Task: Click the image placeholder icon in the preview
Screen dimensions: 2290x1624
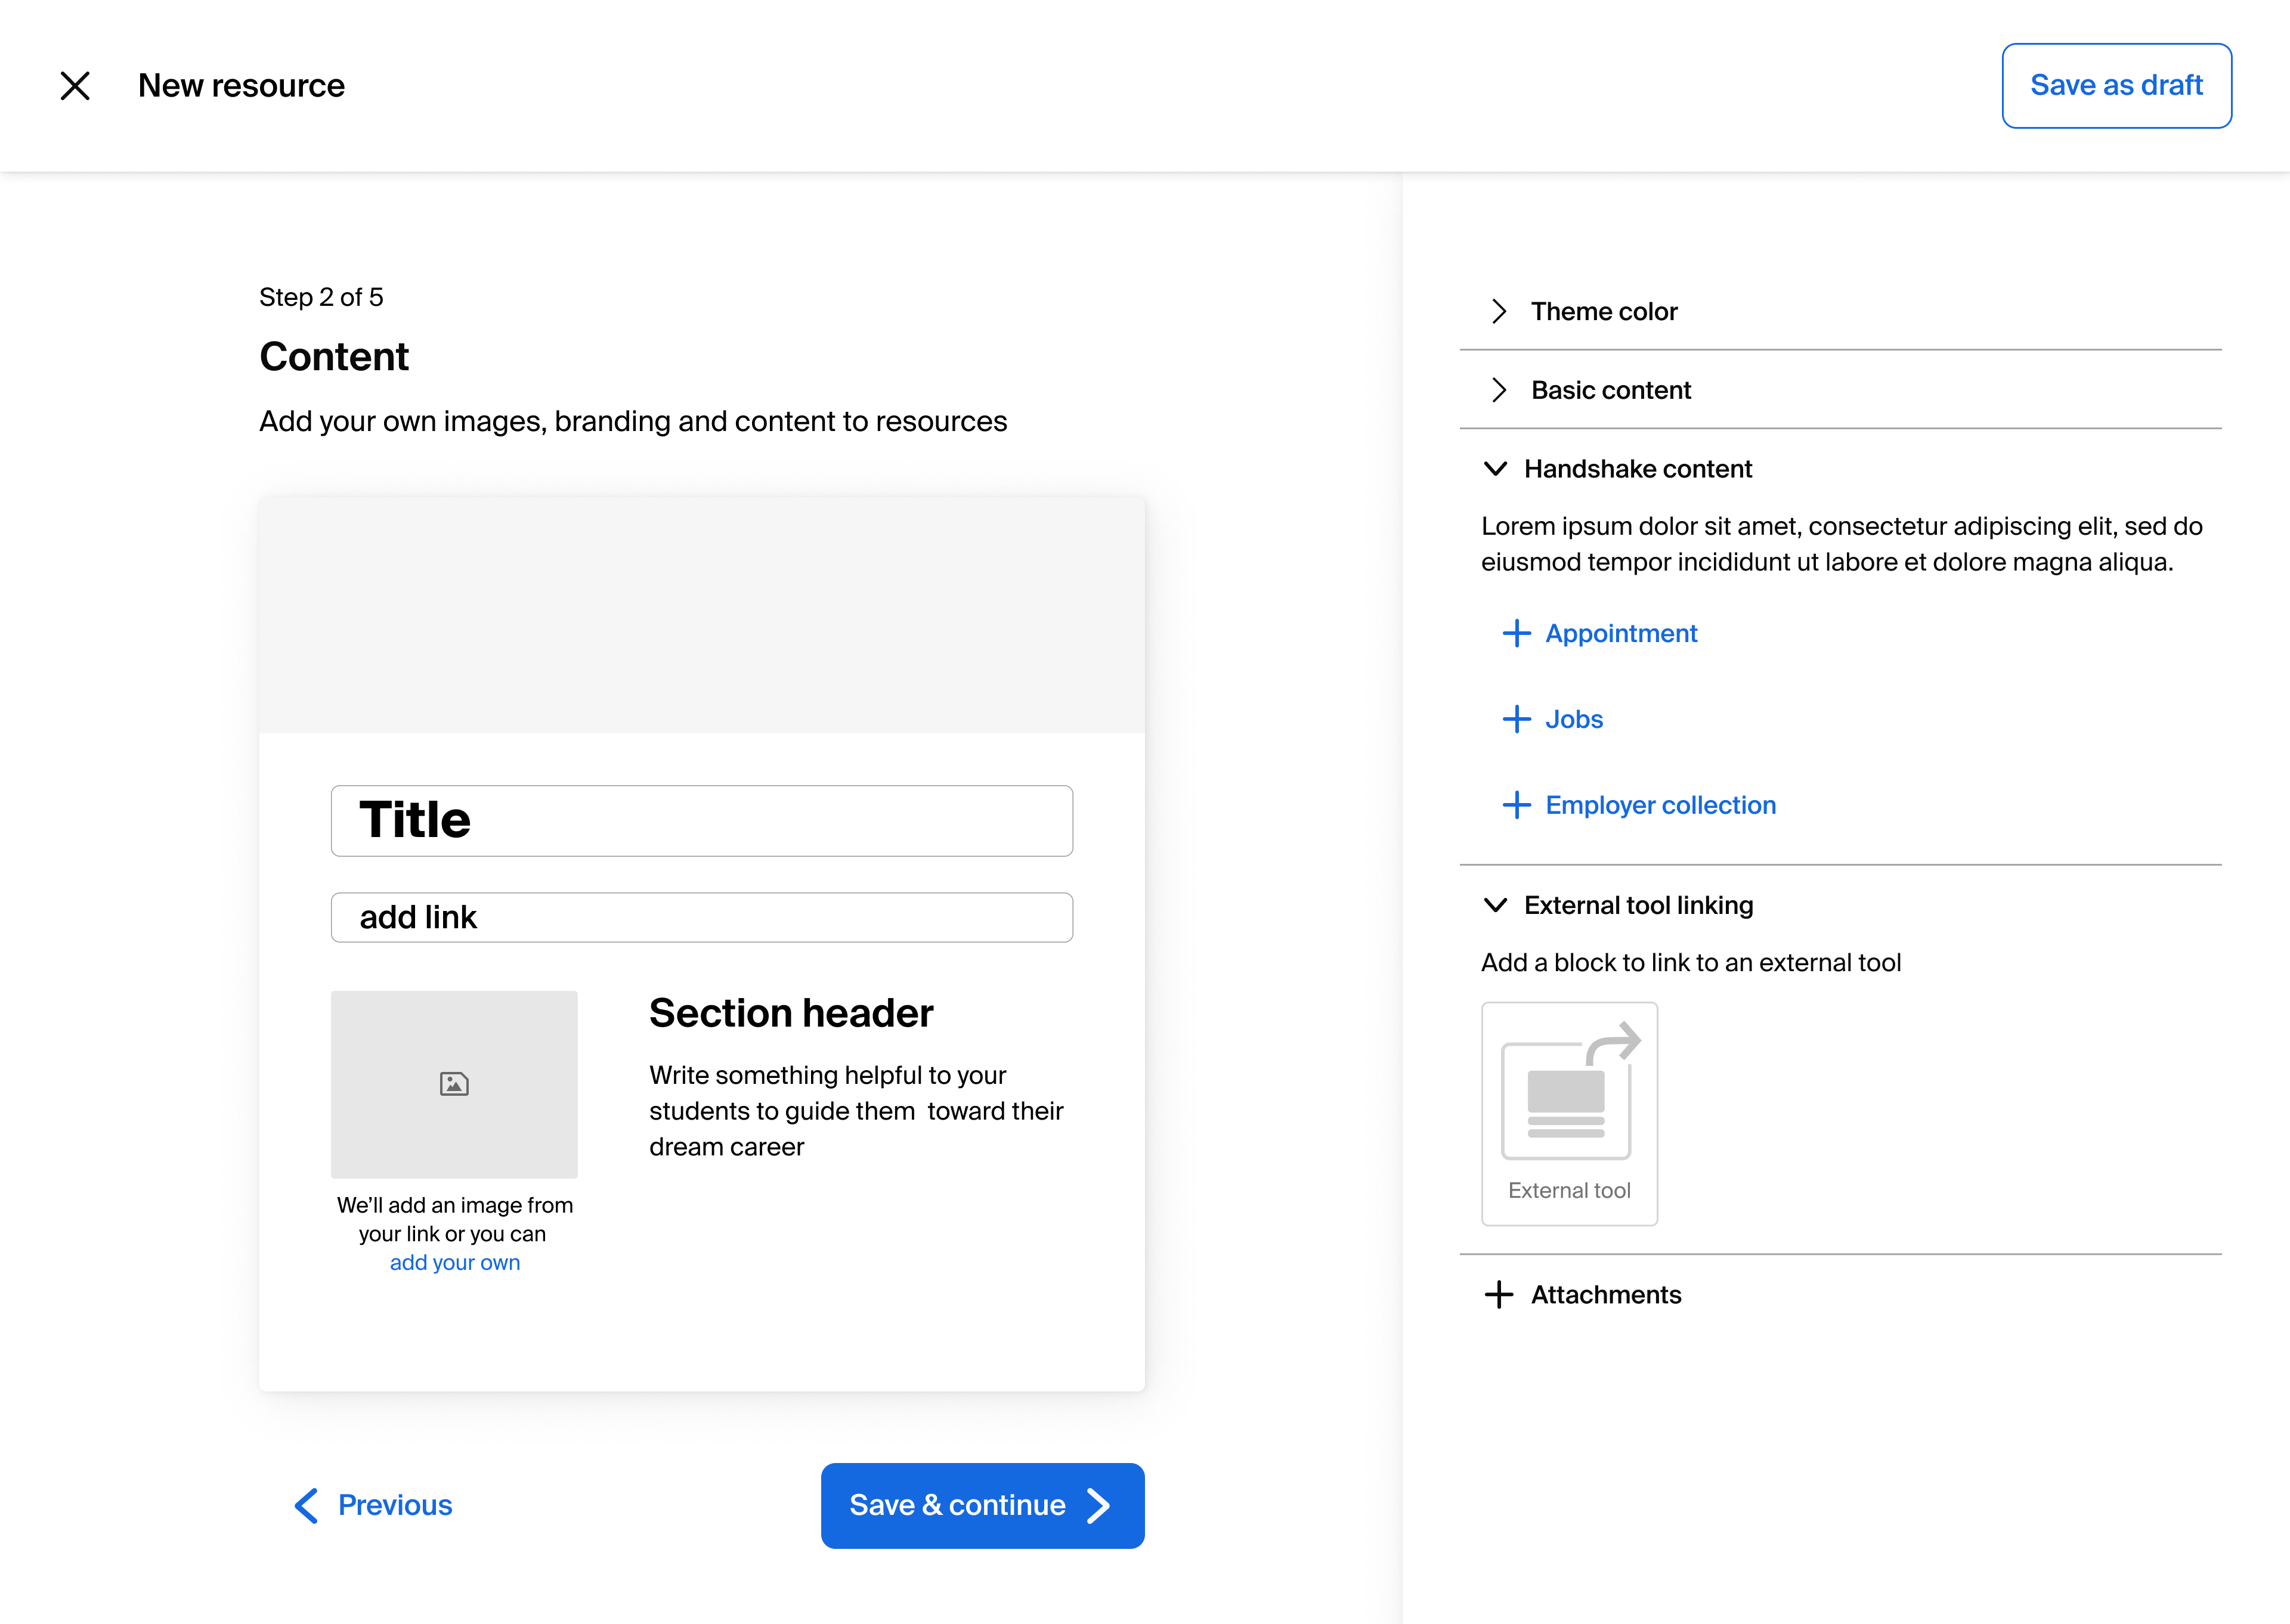Action: pos(454,1083)
